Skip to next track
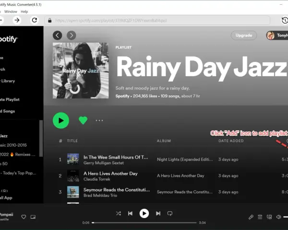 pyautogui.click(x=158, y=213)
